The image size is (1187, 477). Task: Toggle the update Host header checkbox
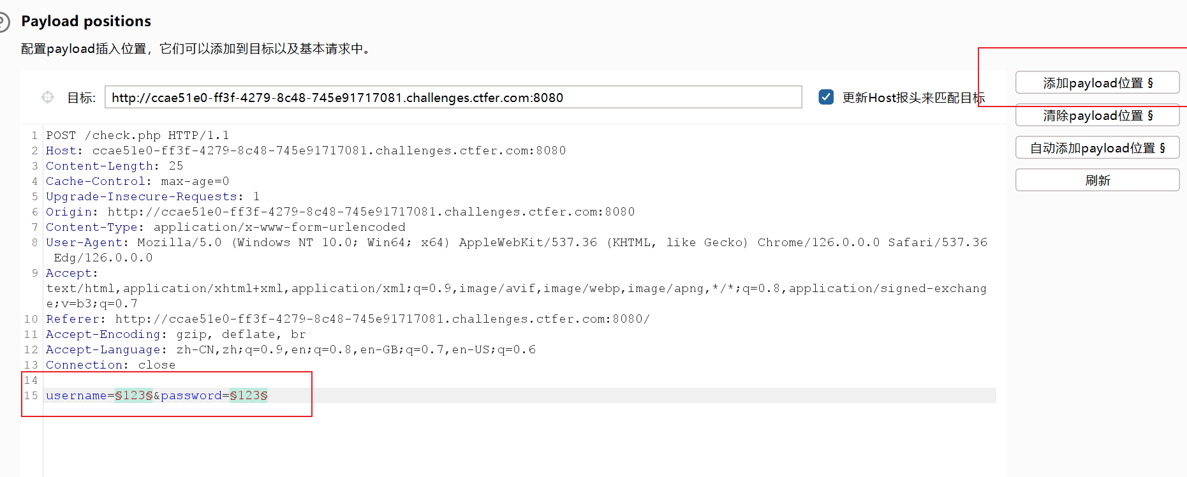point(826,97)
